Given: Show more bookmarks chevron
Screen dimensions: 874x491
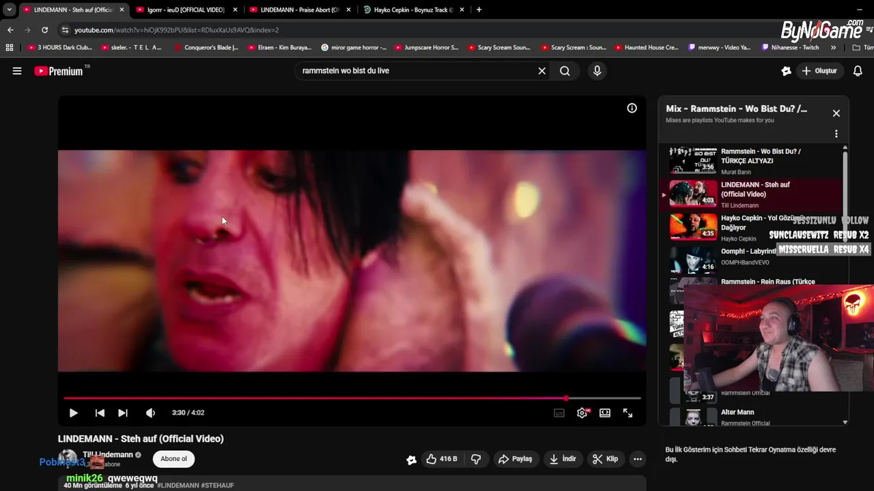Looking at the screenshot, I should point(833,48).
